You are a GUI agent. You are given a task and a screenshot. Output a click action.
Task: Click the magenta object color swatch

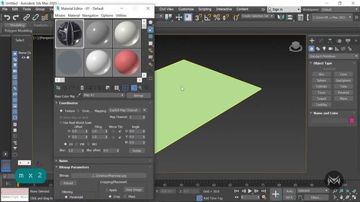coord(352,121)
